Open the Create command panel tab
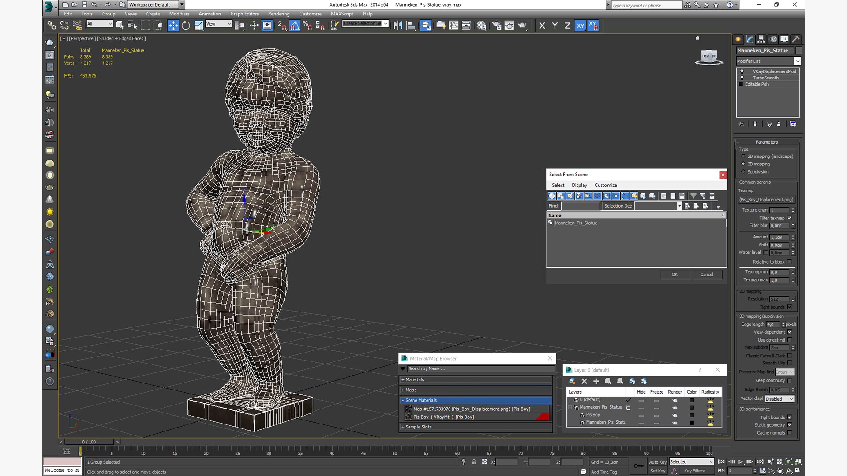847x476 pixels. [738, 39]
